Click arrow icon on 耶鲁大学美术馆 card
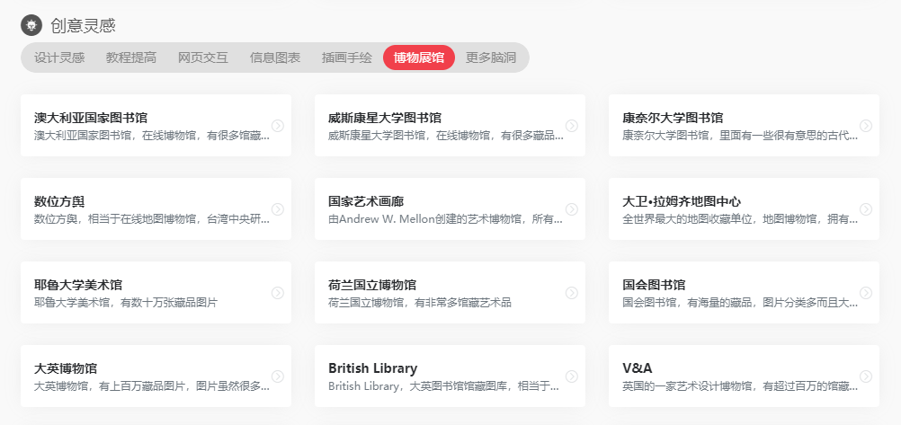 278,293
